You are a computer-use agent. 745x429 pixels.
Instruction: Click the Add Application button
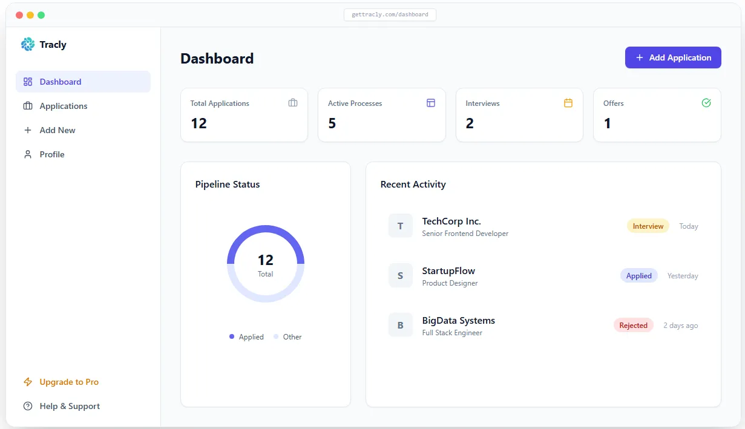click(673, 57)
